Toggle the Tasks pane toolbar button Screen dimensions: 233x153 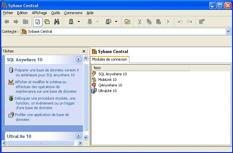pyautogui.click(x=38, y=22)
